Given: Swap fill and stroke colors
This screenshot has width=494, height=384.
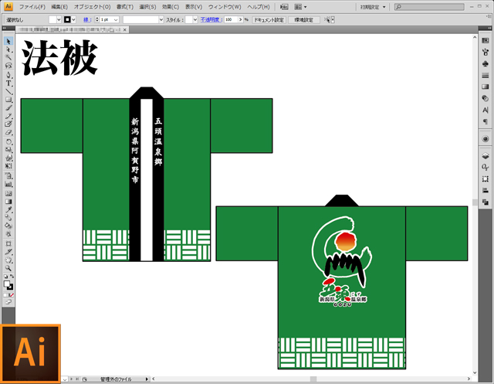Looking at the screenshot, I should coord(12,276).
